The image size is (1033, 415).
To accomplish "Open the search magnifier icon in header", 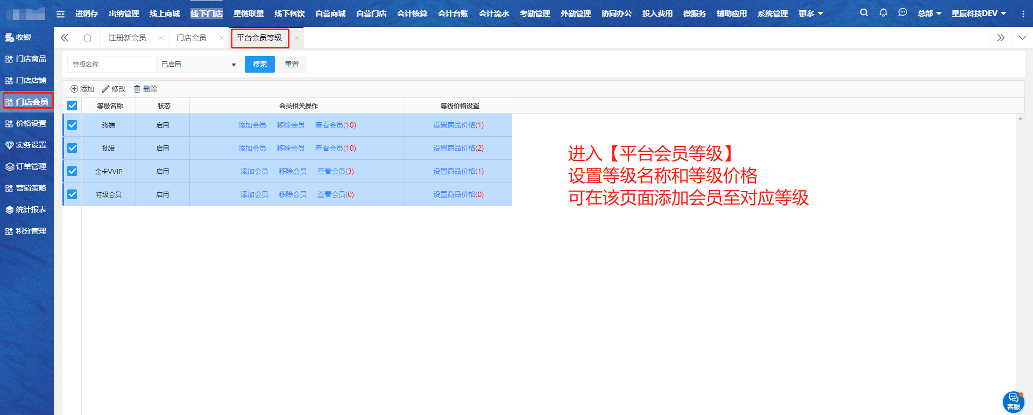I will coord(864,13).
